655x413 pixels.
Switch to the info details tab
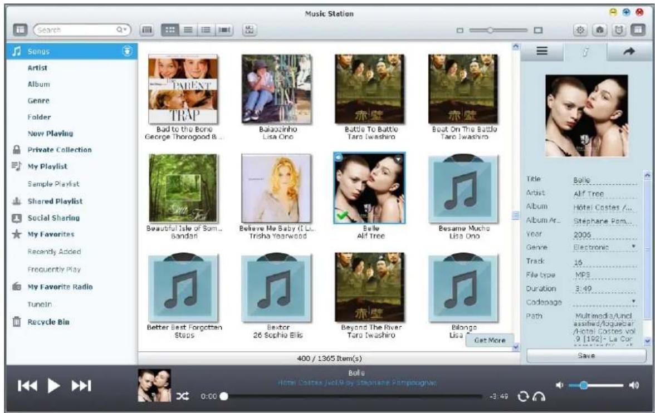click(x=585, y=52)
